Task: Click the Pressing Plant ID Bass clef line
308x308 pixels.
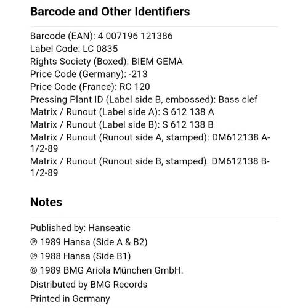Action: click(144, 99)
